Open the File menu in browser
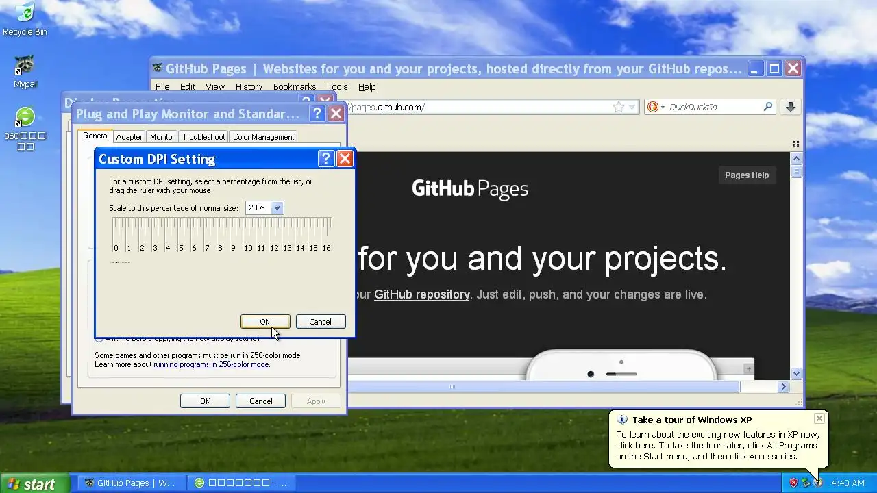Viewport: 877px width, 493px height. pyautogui.click(x=162, y=86)
